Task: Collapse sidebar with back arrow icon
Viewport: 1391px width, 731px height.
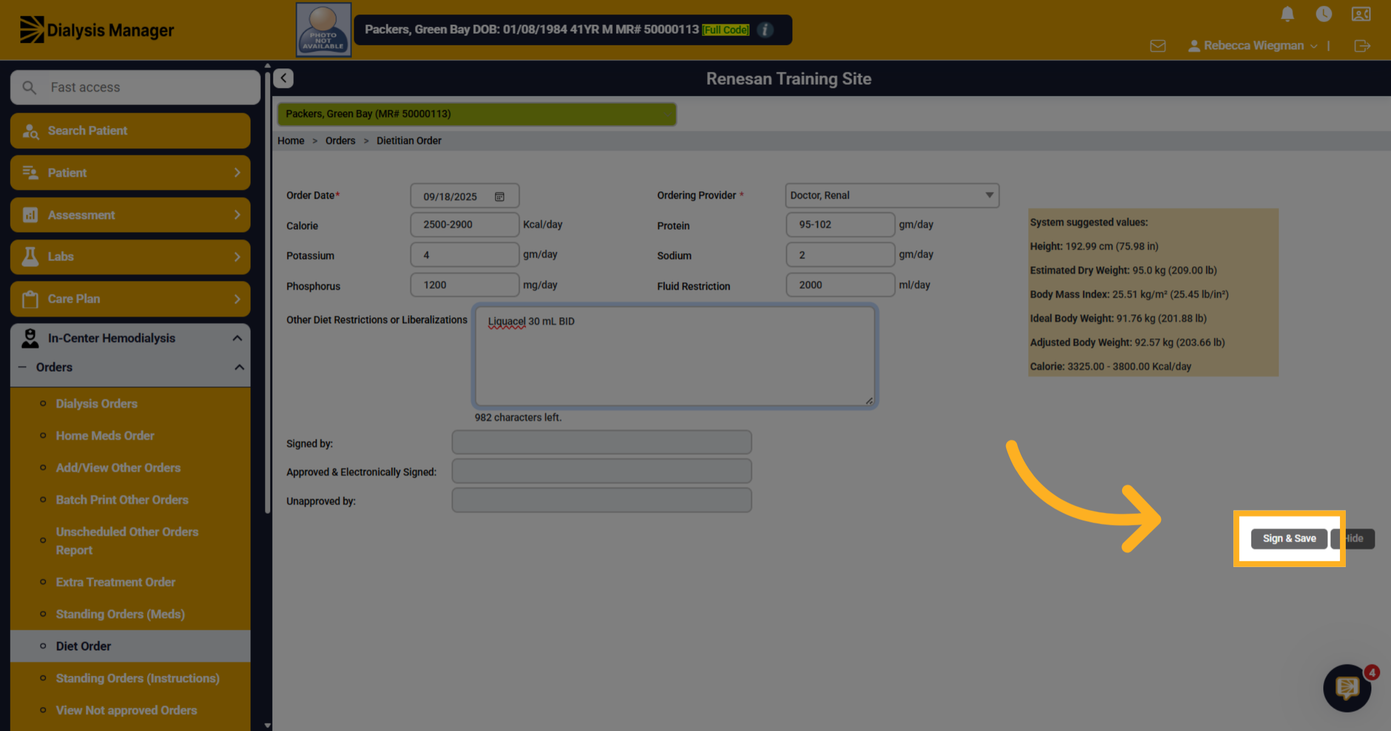Action: 283,78
